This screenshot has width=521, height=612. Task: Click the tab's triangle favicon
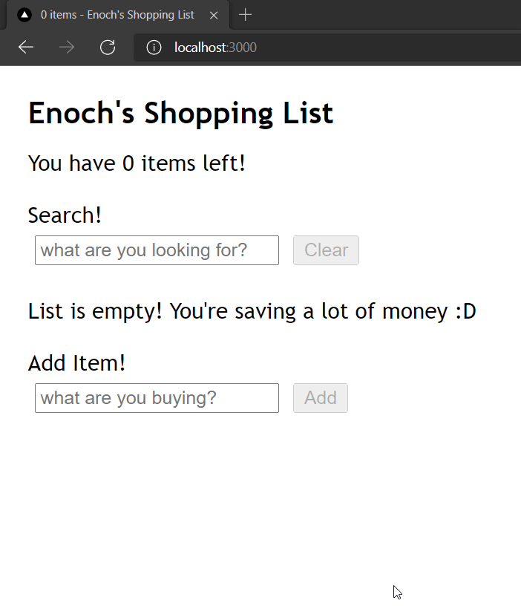tap(24, 15)
